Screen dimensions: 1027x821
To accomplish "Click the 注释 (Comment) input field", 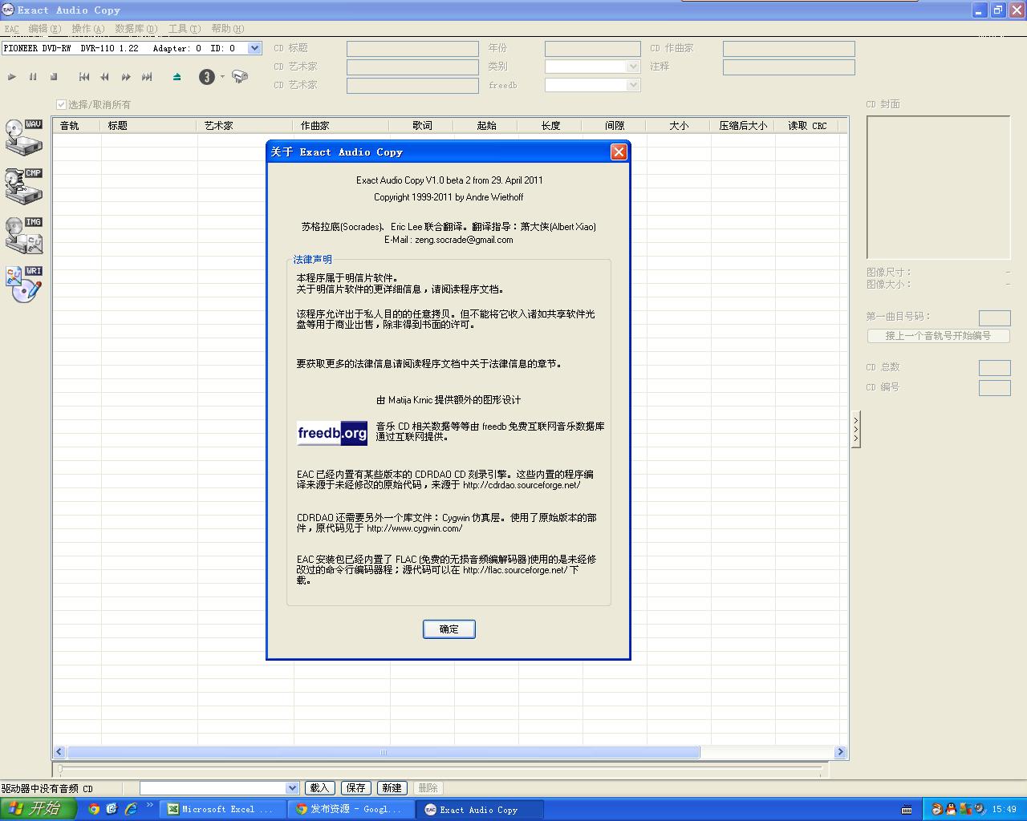I will pos(789,67).
